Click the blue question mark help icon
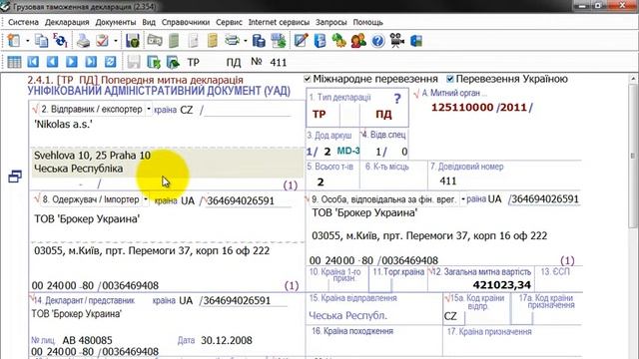 pos(377,41)
